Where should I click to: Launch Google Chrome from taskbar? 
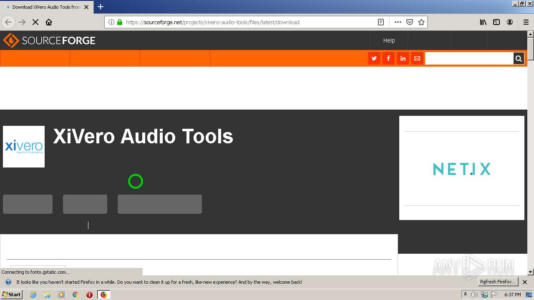tap(76, 295)
